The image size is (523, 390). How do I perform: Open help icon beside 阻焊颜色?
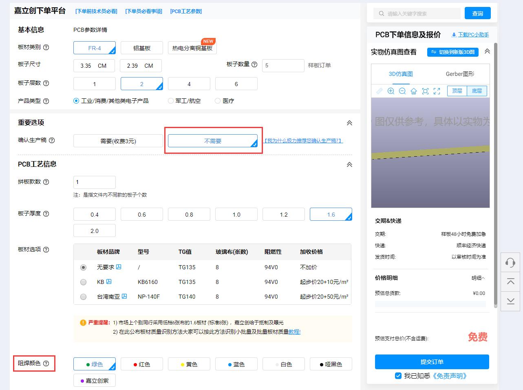pos(46,363)
